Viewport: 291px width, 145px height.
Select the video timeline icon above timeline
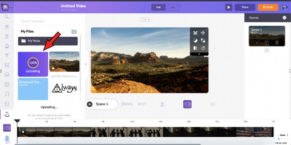(x=187, y=104)
